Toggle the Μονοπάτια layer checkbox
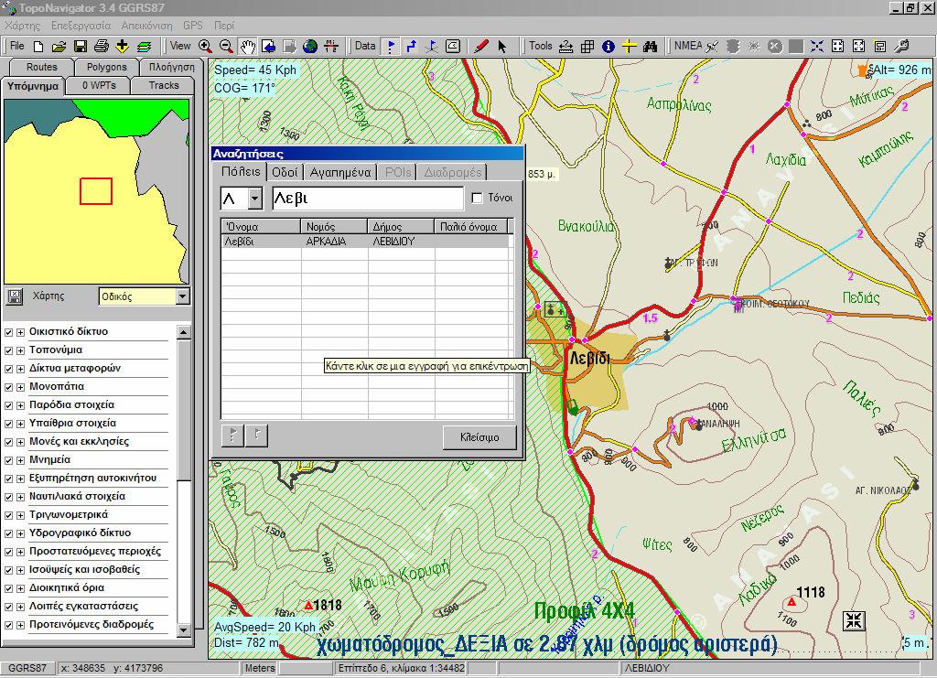Viewport: 937px width, 678px height. coord(8,387)
